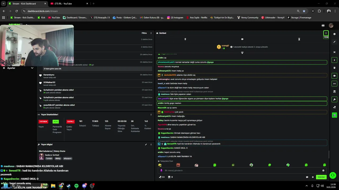Screen dimensions: 339x190
Task: Click the green square icon at sidebar bottom
Action: tap(334, 115)
